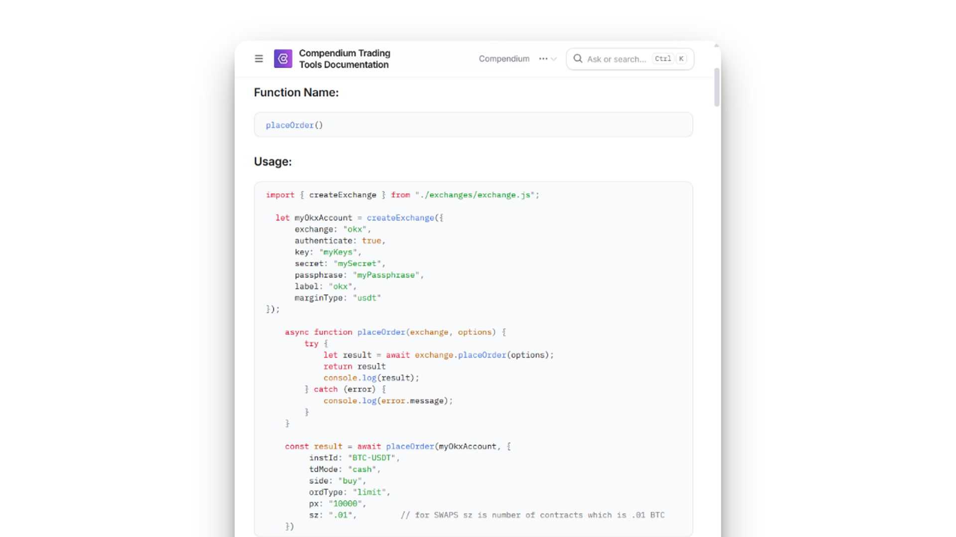Click the page vertical scrollbar thumb
Image resolution: width=956 pixels, height=537 pixels.
pyautogui.click(x=717, y=87)
